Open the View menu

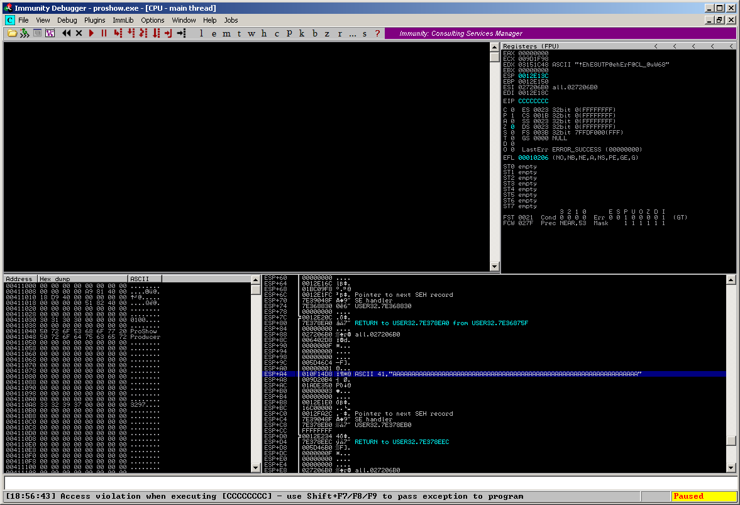[43, 20]
